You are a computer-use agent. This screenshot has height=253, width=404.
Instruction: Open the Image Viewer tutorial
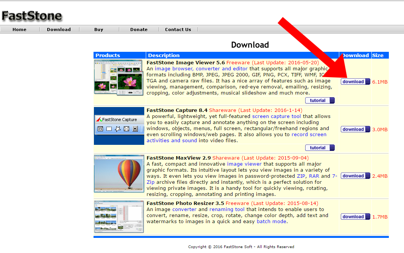tap(320, 101)
